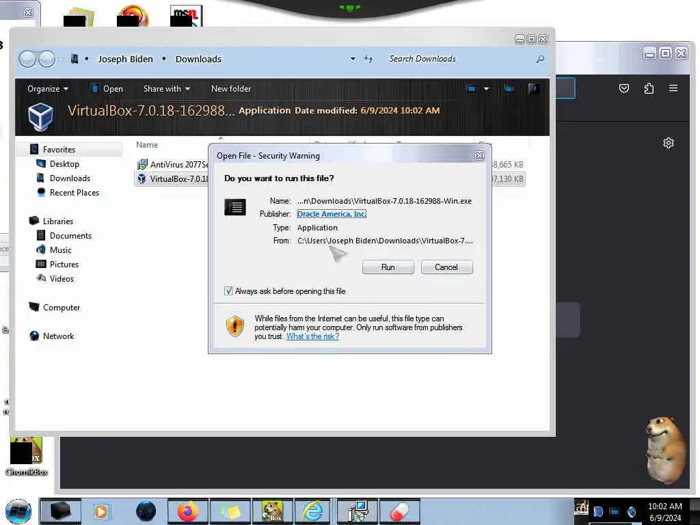Click the VirtualBox cube icon in details pane
700x525 pixels.
point(40,116)
